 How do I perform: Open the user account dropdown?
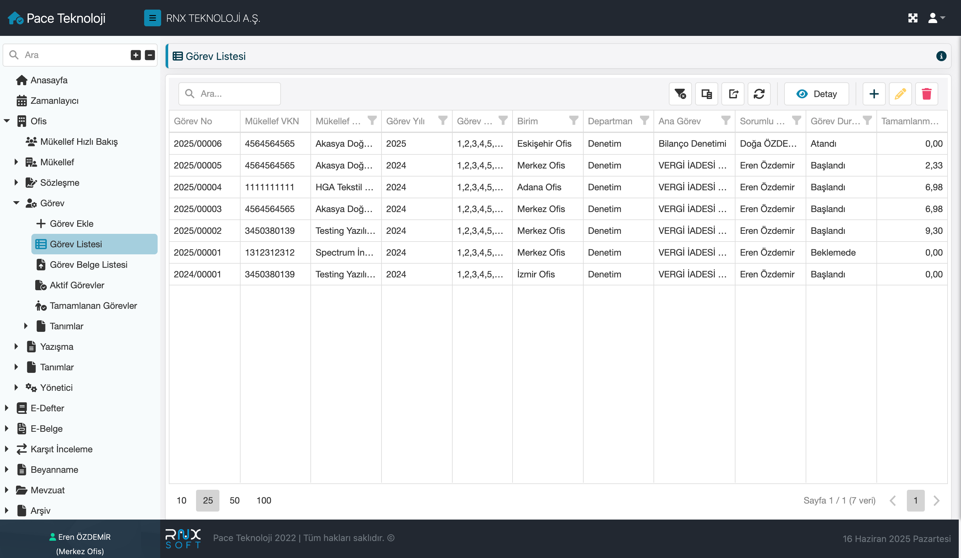tap(936, 18)
